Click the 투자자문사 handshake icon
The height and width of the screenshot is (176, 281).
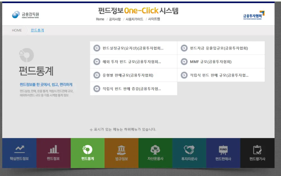[189, 149]
